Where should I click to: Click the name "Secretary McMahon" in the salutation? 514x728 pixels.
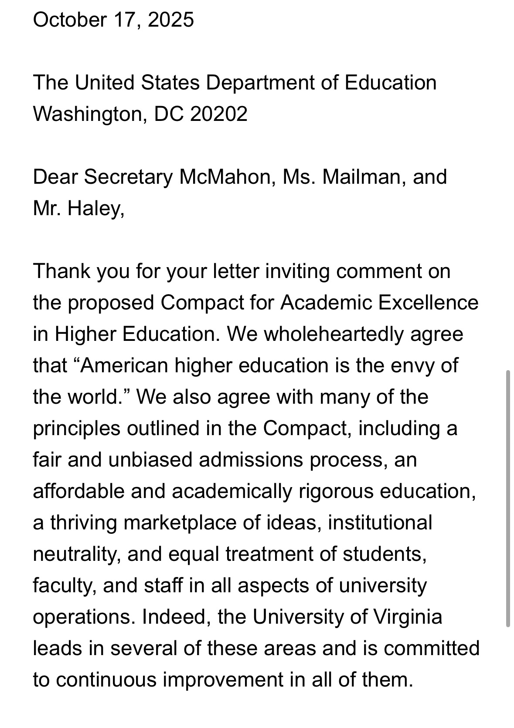click(179, 177)
